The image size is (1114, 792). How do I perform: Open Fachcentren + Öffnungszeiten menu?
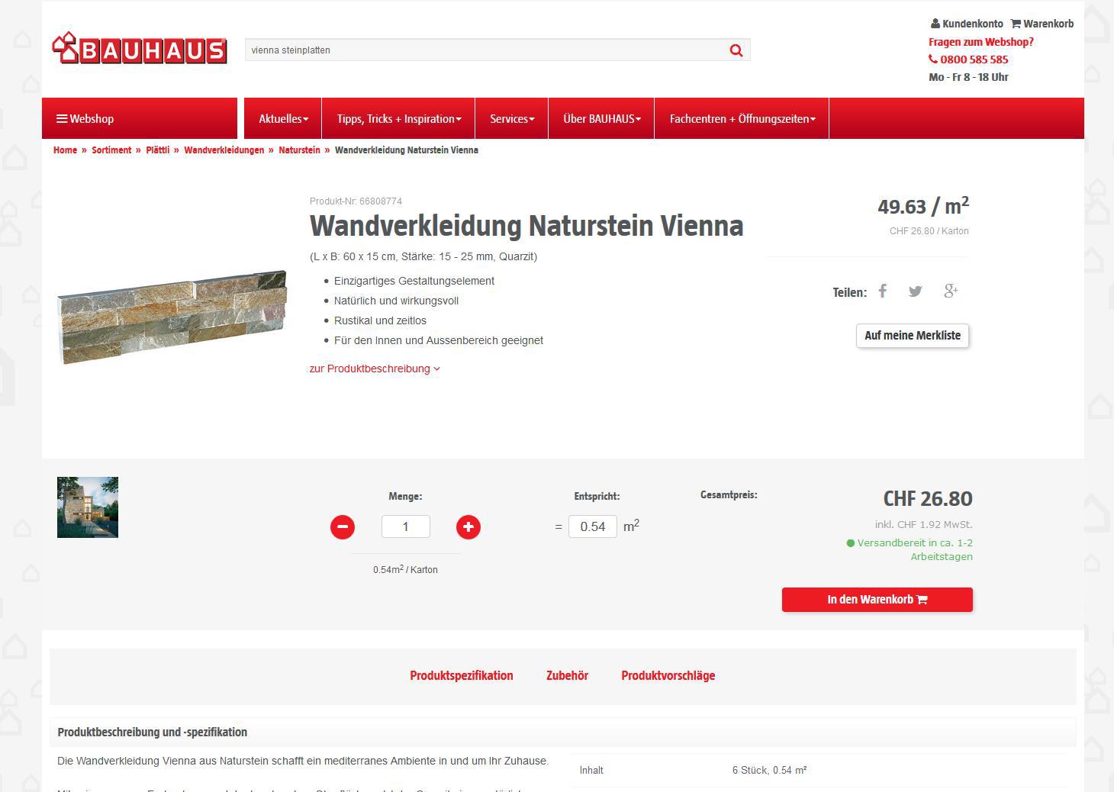click(742, 118)
